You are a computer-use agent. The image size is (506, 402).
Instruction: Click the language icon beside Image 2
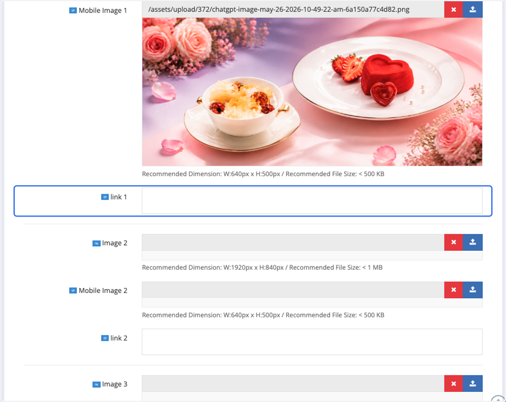click(x=96, y=243)
